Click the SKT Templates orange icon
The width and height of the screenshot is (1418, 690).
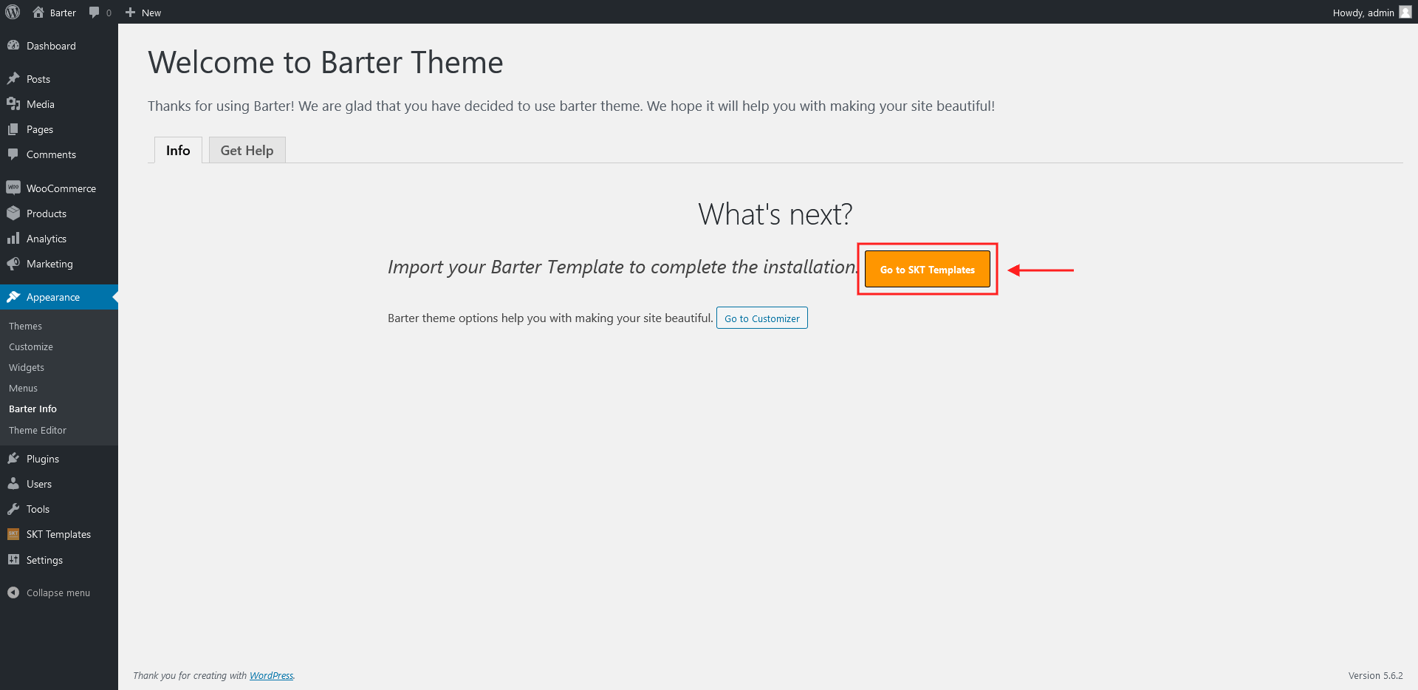click(x=13, y=533)
